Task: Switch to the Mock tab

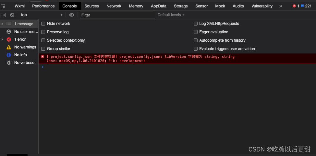Action: (220, 6)
